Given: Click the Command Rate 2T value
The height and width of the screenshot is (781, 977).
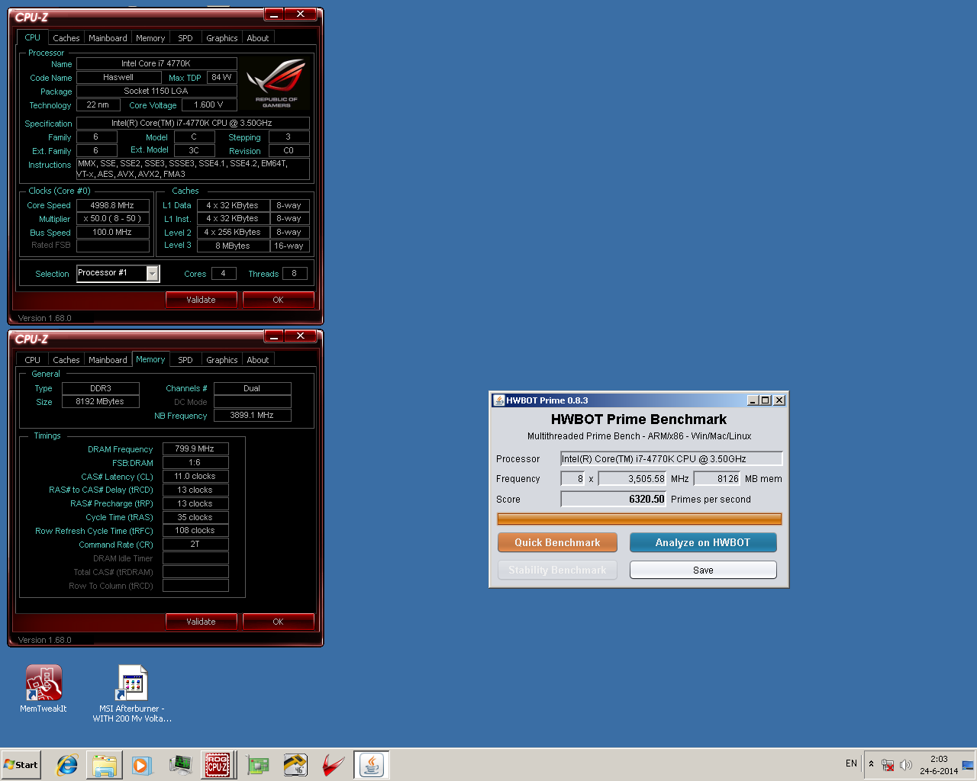Looking at the screenshot, I should 195,544.
